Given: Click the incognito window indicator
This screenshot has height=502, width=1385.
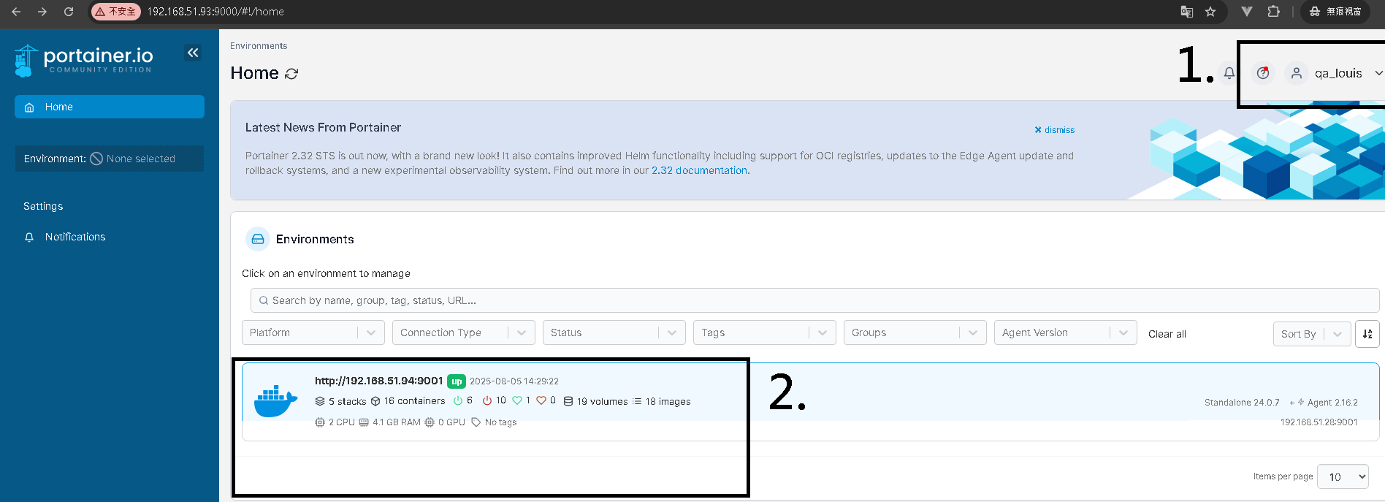Looking at the screenshot, I should pyautogui.click(x=1335, y=12).
